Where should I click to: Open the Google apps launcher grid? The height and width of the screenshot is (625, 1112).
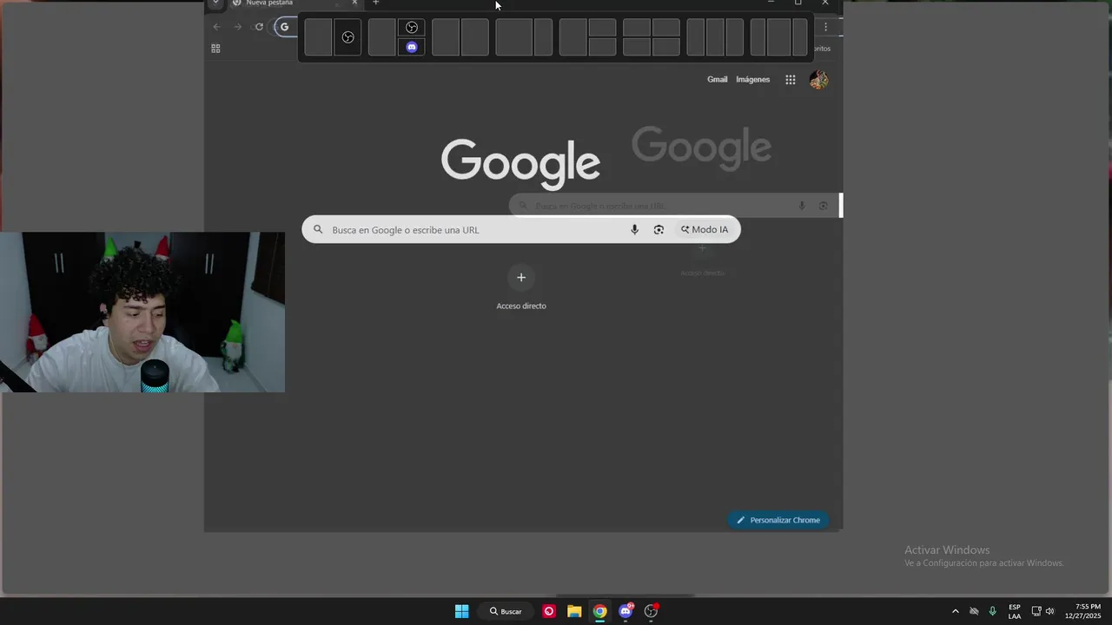click(791, 80)
